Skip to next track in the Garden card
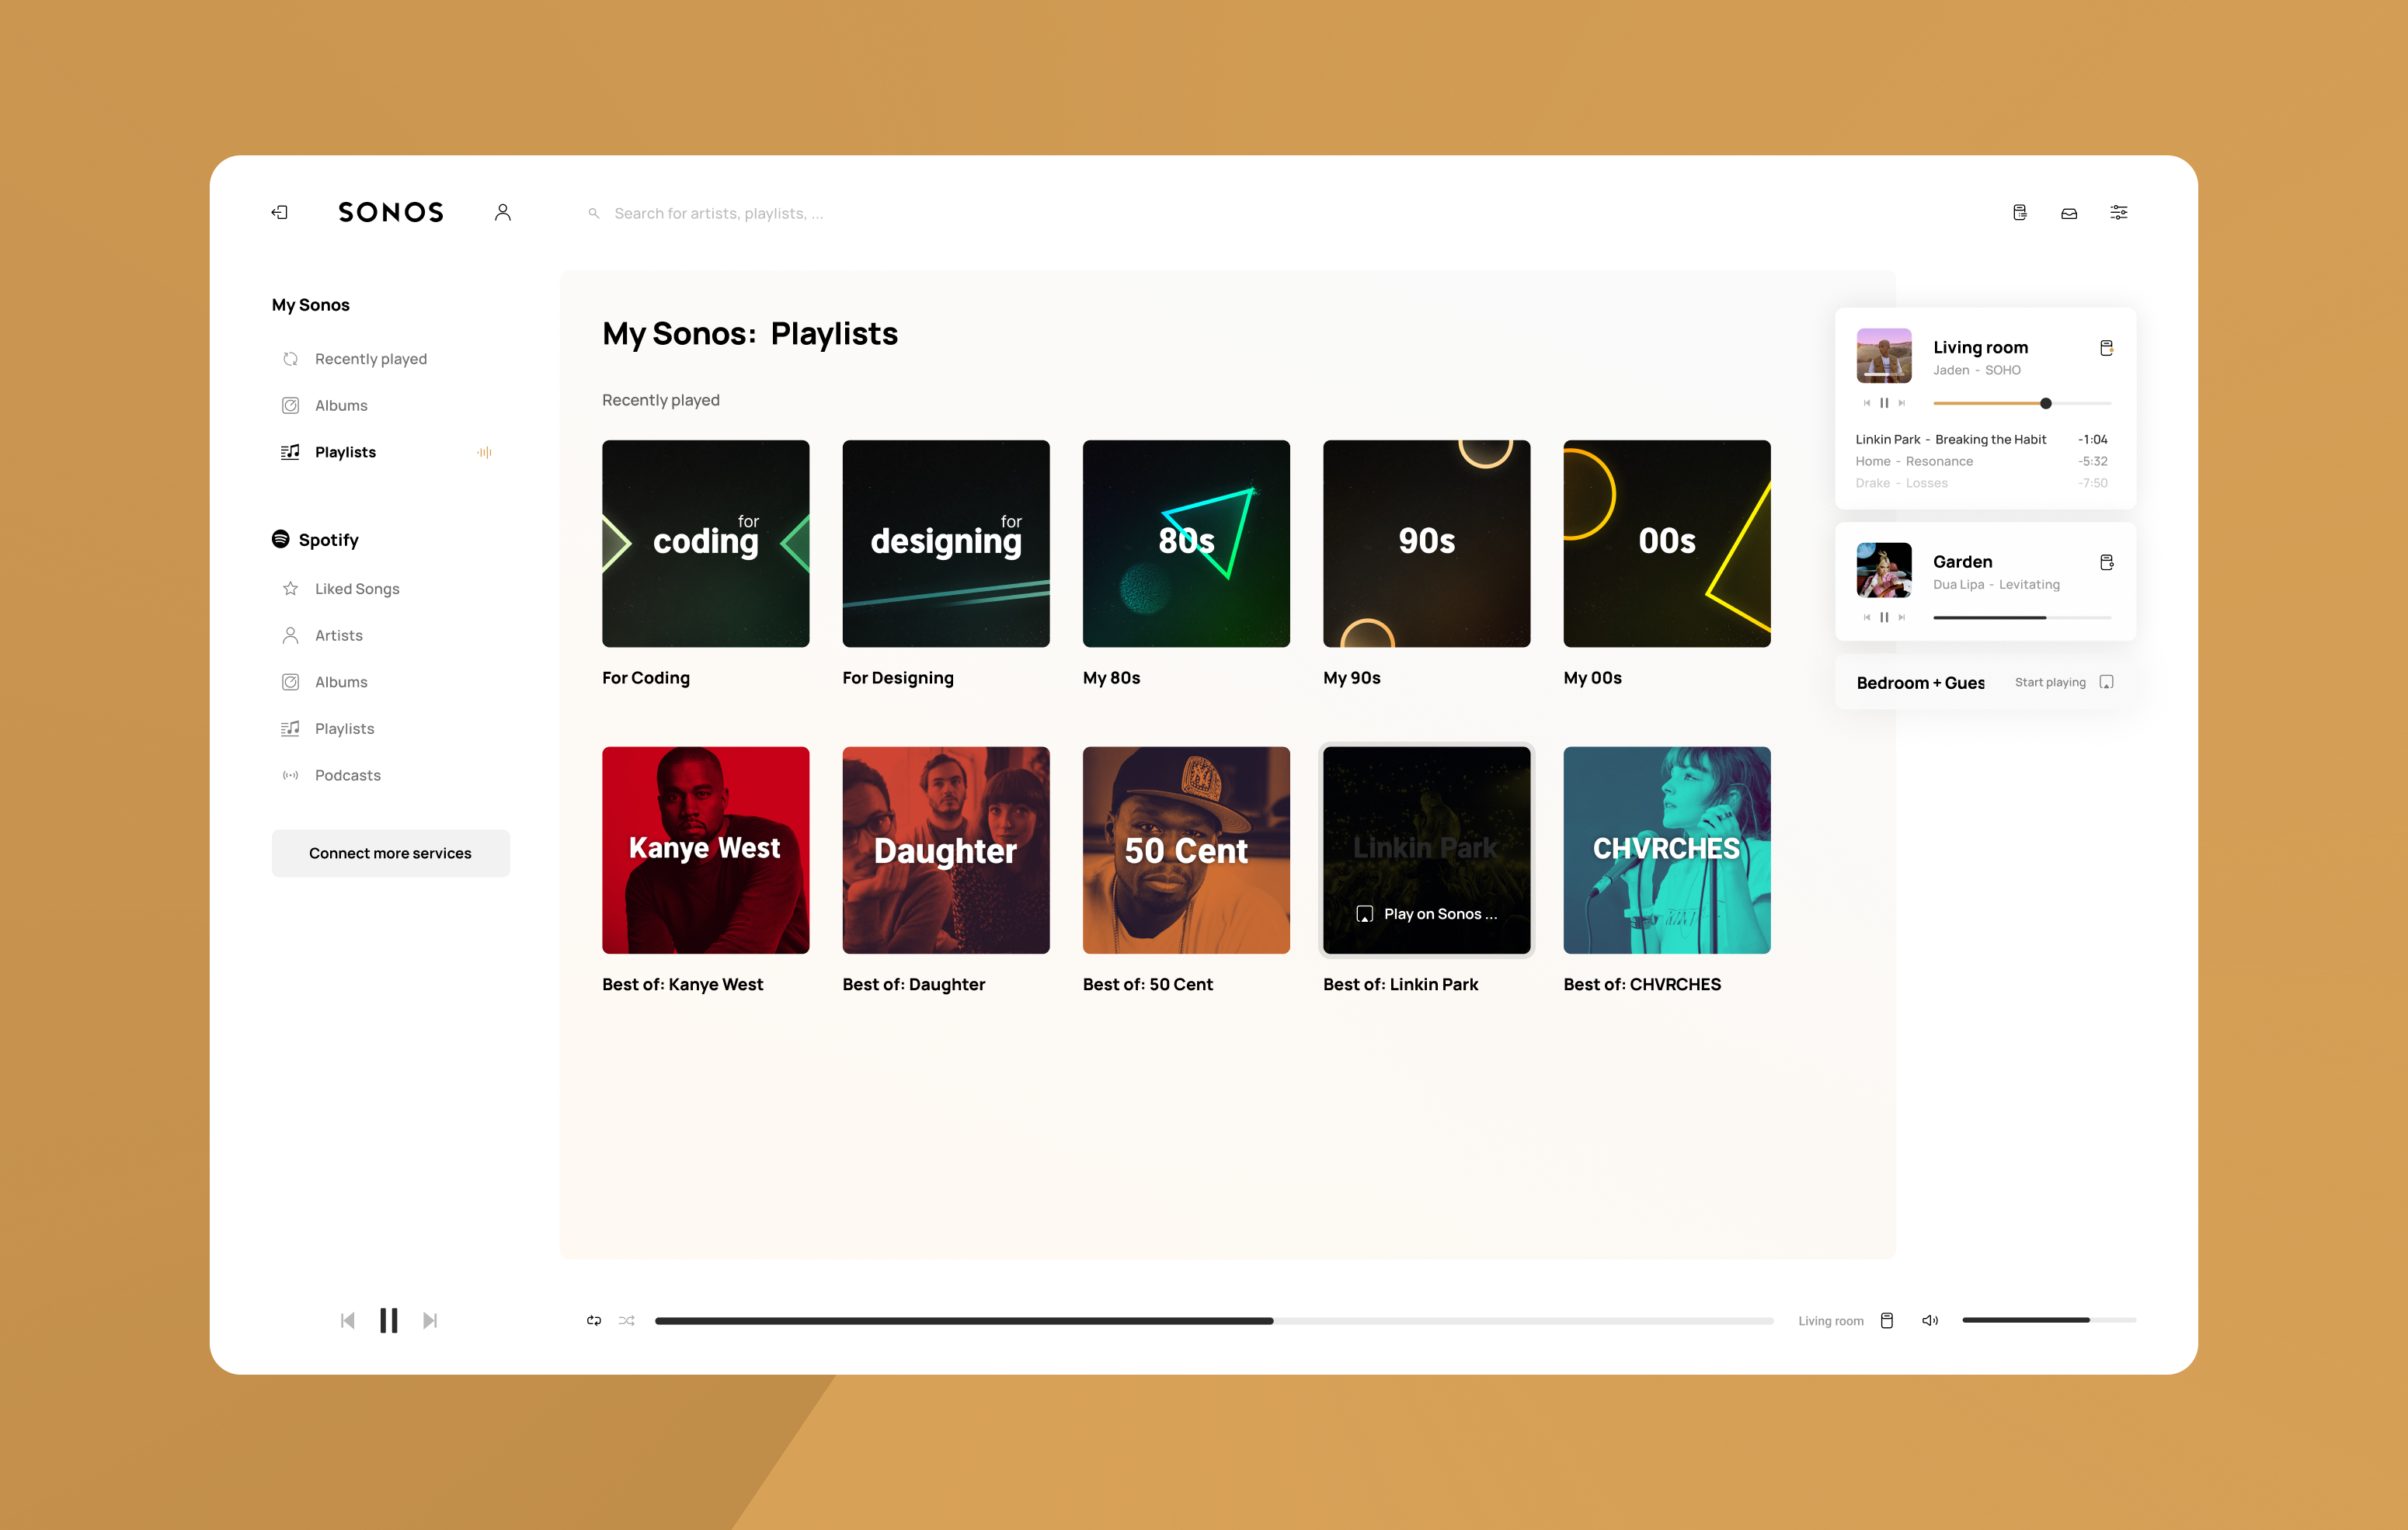The width and height of the screenshot is (2408, 1530). coord(1902,617)
